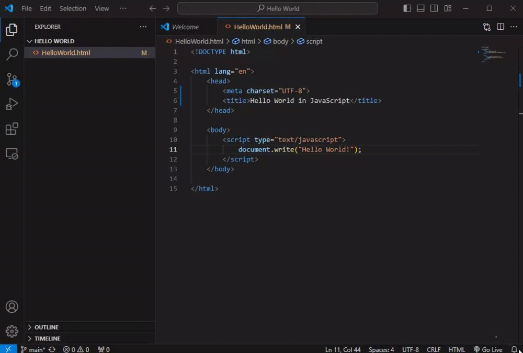The width and height of the screenshot is (523, 353).
Task: Open the Manage settings gear
Action: tap(12, 331)
